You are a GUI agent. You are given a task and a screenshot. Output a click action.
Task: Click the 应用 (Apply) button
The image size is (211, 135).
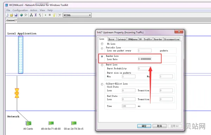pos(175,126)
